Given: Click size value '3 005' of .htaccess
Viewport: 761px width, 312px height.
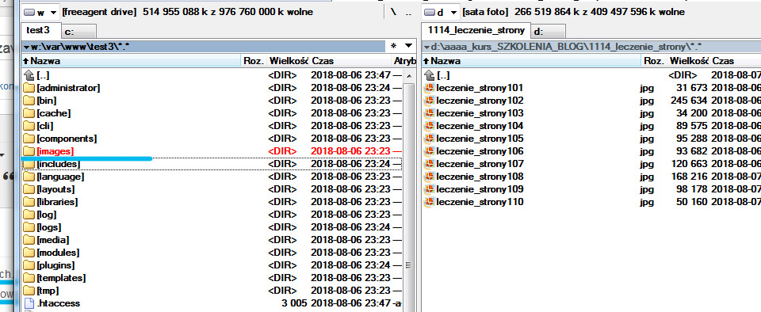Looking at the screenshot, I should [x=293, y=304].
